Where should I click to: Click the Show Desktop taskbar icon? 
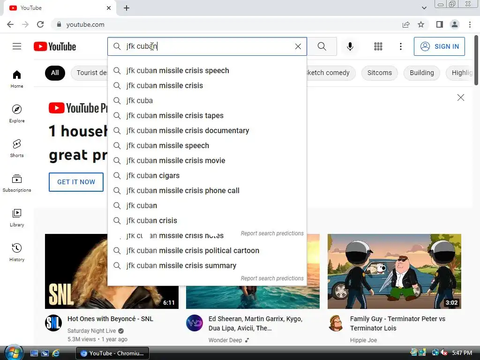click(34, 353)
